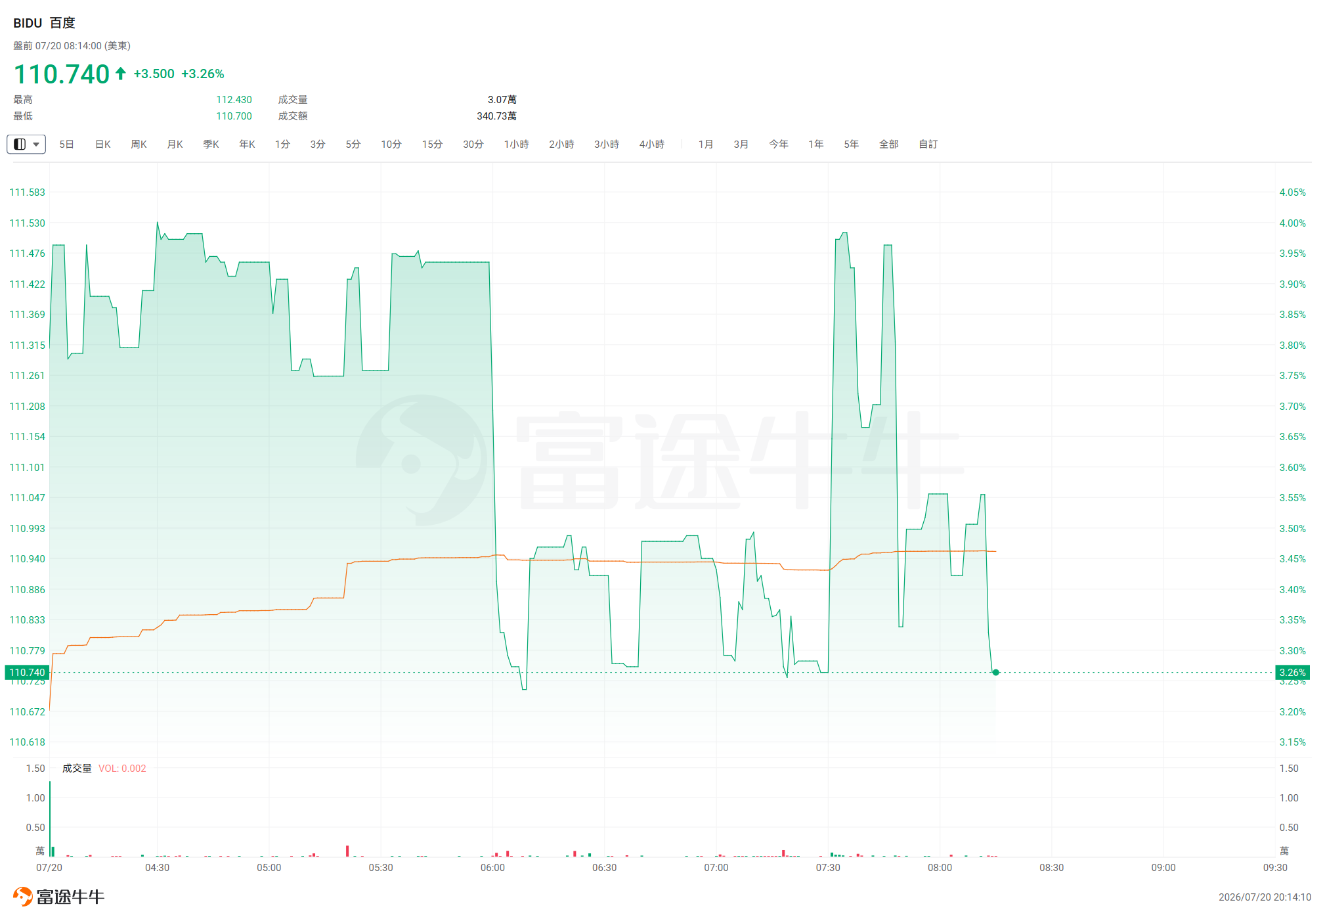Show the 3月 range
This screenshot has width=1325, height=919.
tap(741, 144)
